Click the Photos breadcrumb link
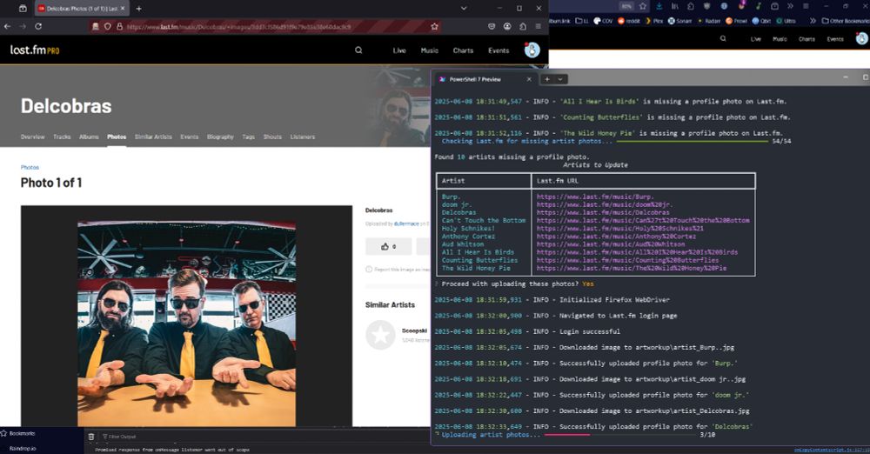Viewport: 870px width, 454px height. pos(30,167)
